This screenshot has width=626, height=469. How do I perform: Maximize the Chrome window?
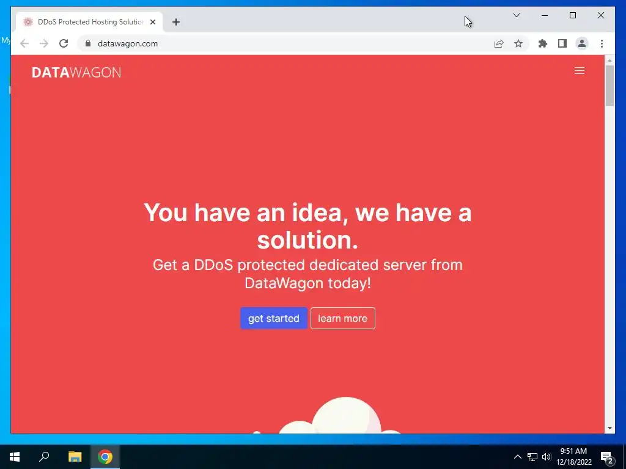pos(572,15)
